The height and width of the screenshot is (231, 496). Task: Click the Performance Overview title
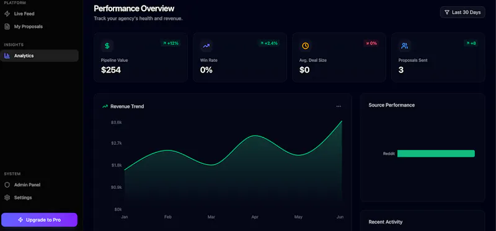[x=134, y=8]
